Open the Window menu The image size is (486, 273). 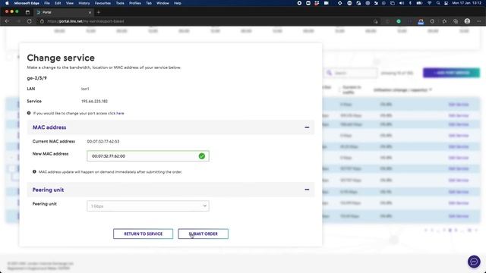[163, 3]
